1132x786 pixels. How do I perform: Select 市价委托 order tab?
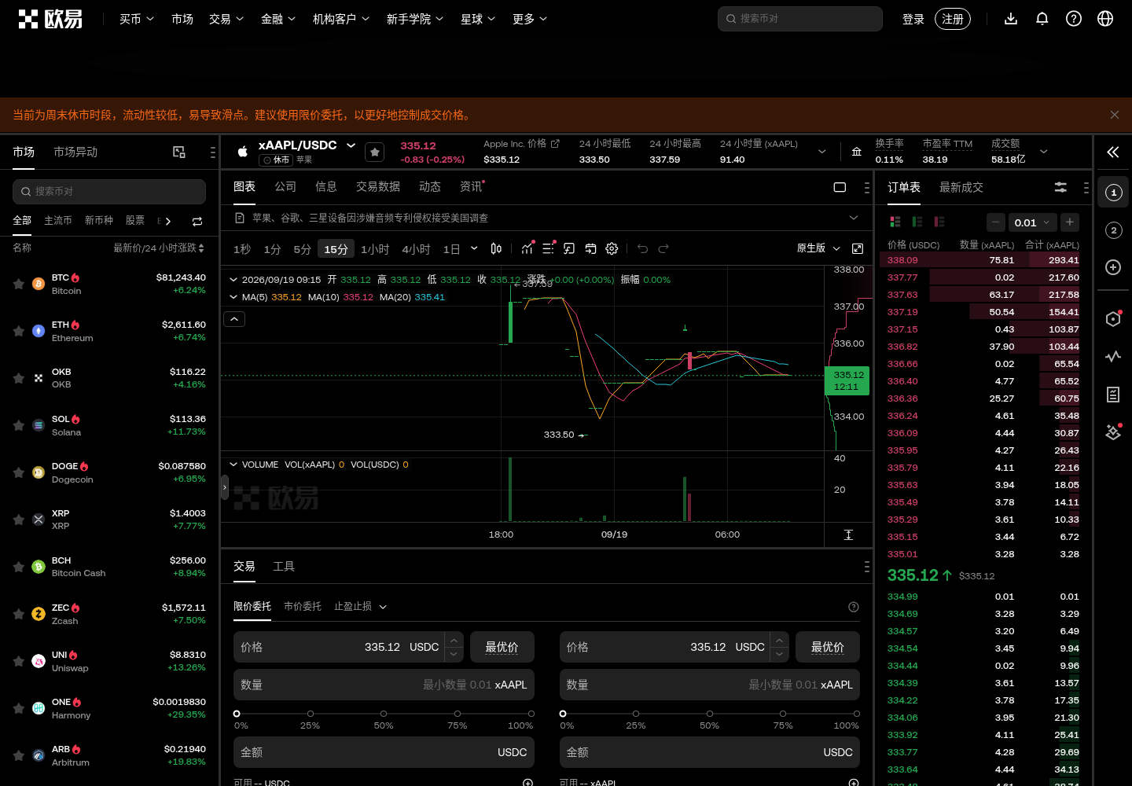click(303, 607)
